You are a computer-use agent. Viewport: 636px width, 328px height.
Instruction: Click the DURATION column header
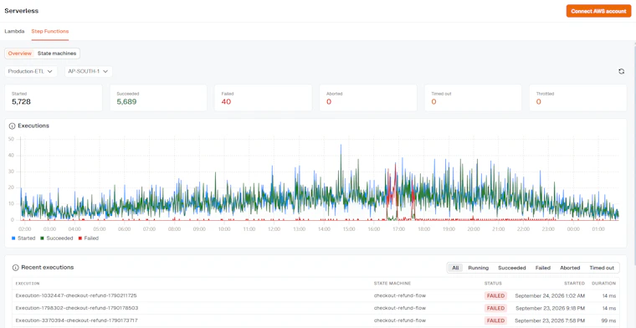click(603, 284)
